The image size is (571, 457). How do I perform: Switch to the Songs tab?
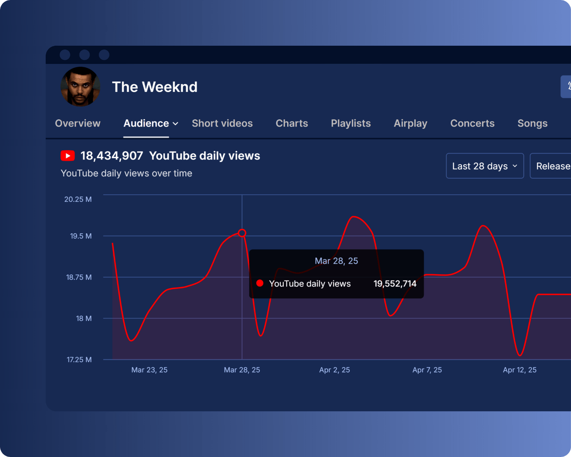tap(533, 123)
